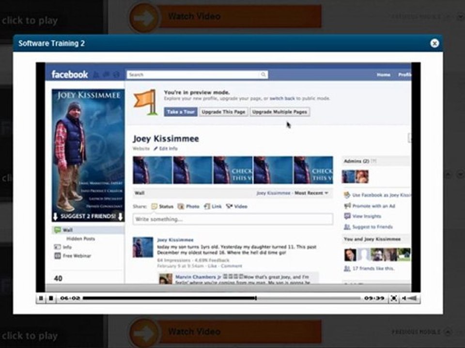465x348 pixels.
Task: Select Wall in left sidebar
Action: tap(88, 230)
